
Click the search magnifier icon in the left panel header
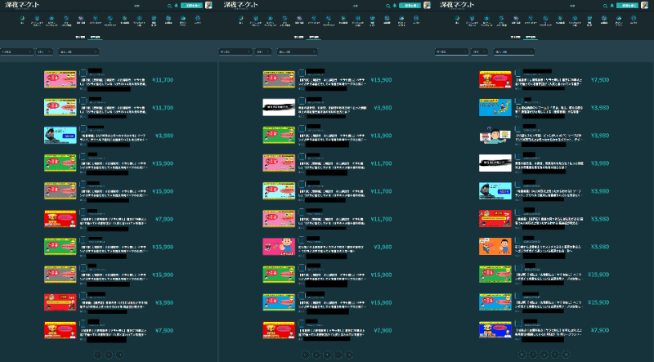click(x=169, y=5)
